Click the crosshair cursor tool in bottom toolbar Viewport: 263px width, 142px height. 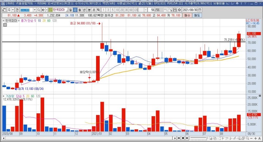(x=223, y=138)
